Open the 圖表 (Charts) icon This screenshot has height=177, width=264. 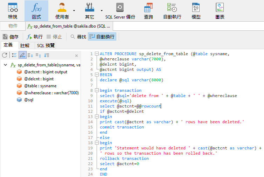pos(220,10)
